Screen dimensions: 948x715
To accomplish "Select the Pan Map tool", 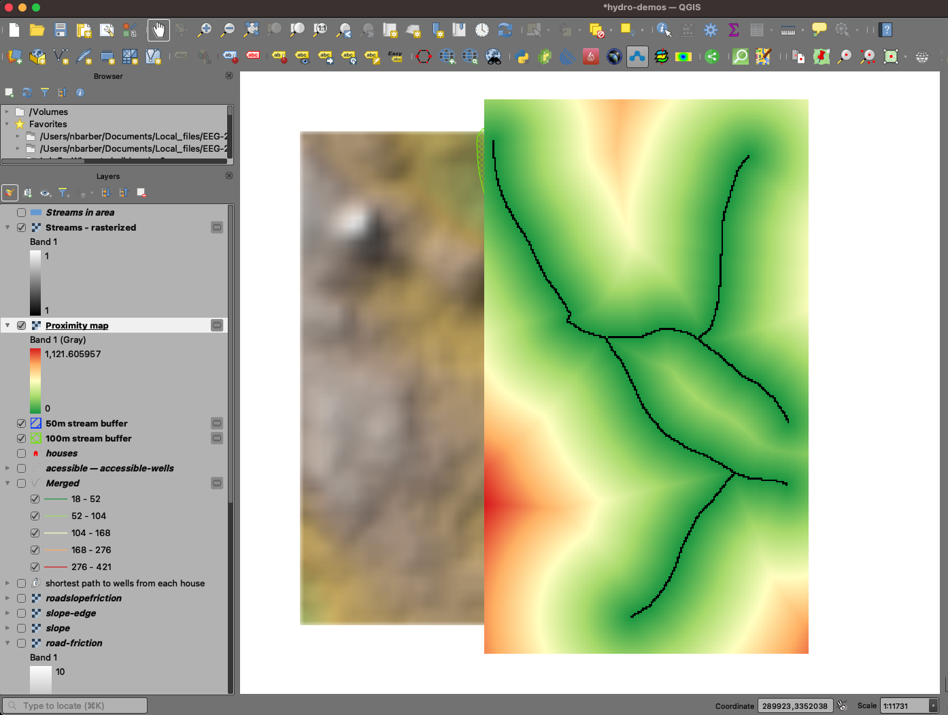I will coord(158,29).
